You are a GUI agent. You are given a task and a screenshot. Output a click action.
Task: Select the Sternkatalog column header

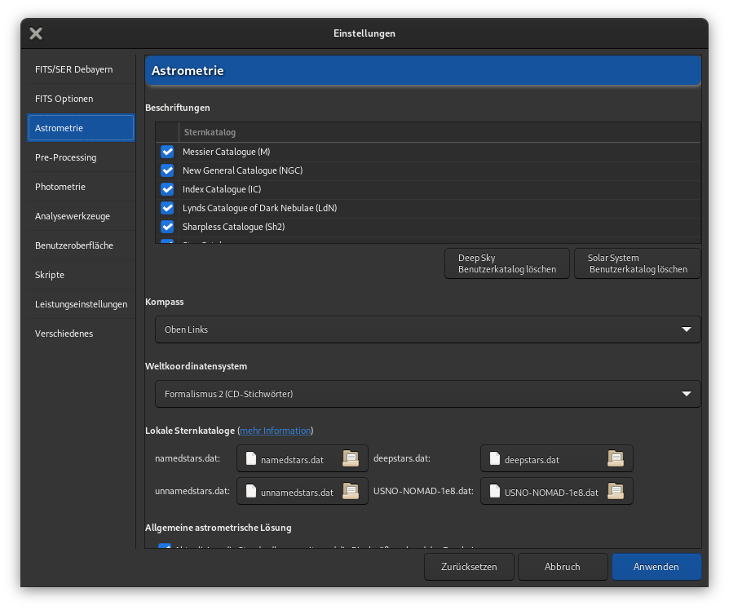point(210,132)
